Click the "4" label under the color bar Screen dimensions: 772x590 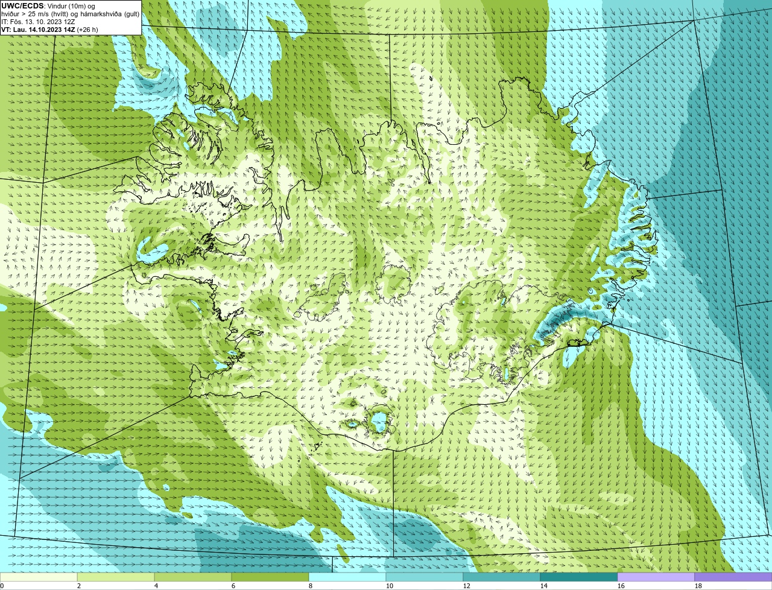tap(156, 586)
